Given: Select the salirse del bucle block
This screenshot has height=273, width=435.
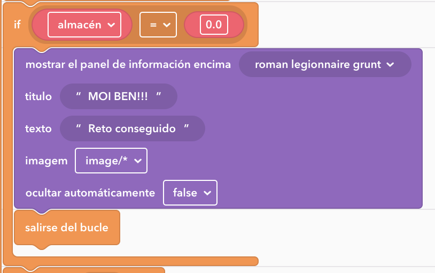Looking at the screenshot, I should (67, 227).
